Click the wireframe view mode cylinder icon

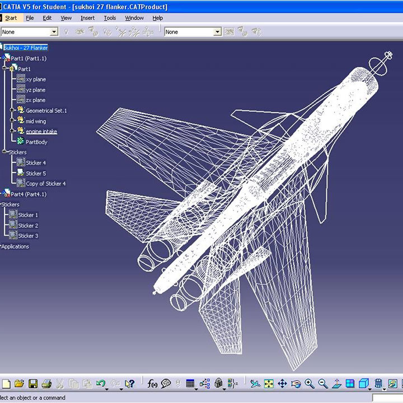tap(378, 384)
